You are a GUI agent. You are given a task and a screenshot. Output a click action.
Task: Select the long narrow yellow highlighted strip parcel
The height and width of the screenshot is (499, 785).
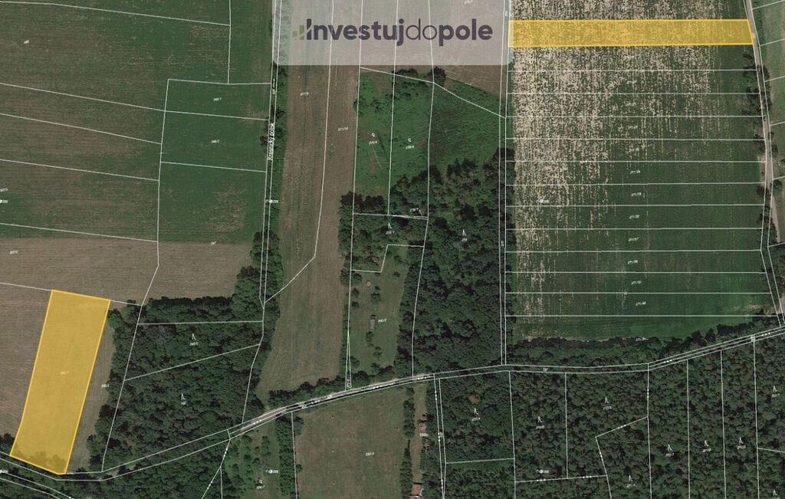coord(630,33)
